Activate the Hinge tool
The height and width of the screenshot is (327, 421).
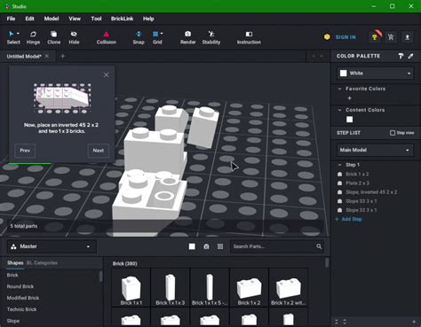click(33, 37)
